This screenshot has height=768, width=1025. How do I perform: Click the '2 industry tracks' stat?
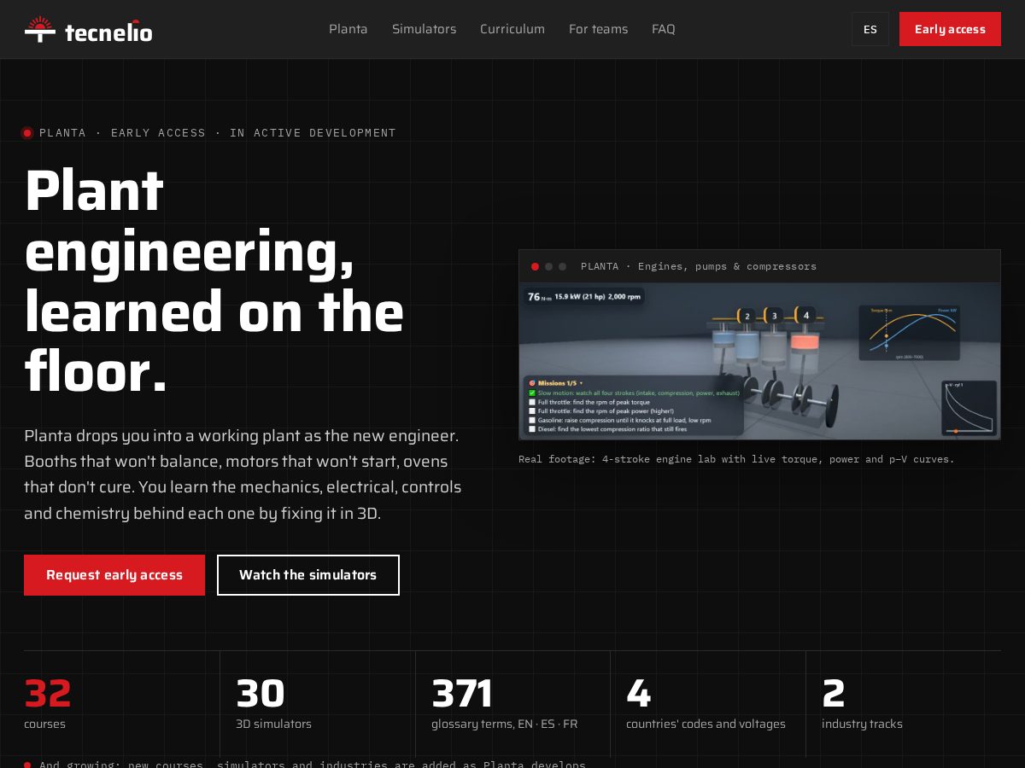pyautogui.click(x=862, y=704)
